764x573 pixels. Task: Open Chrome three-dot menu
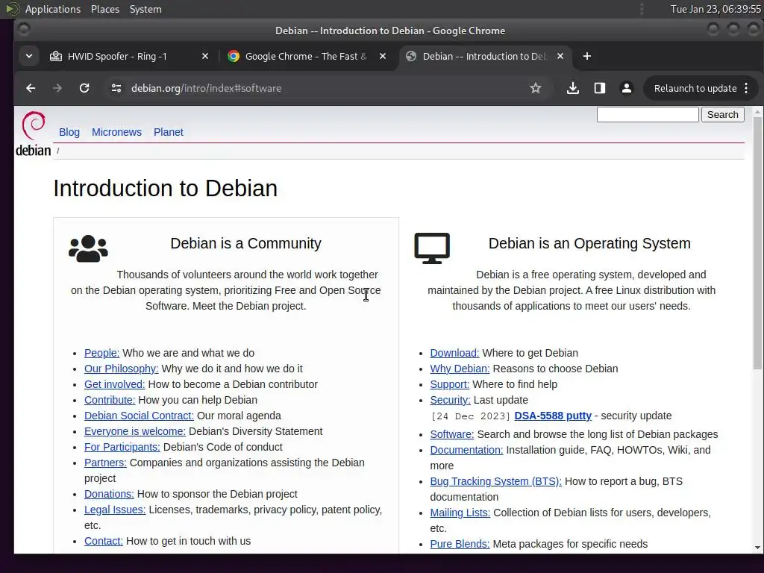pos(746,88)
